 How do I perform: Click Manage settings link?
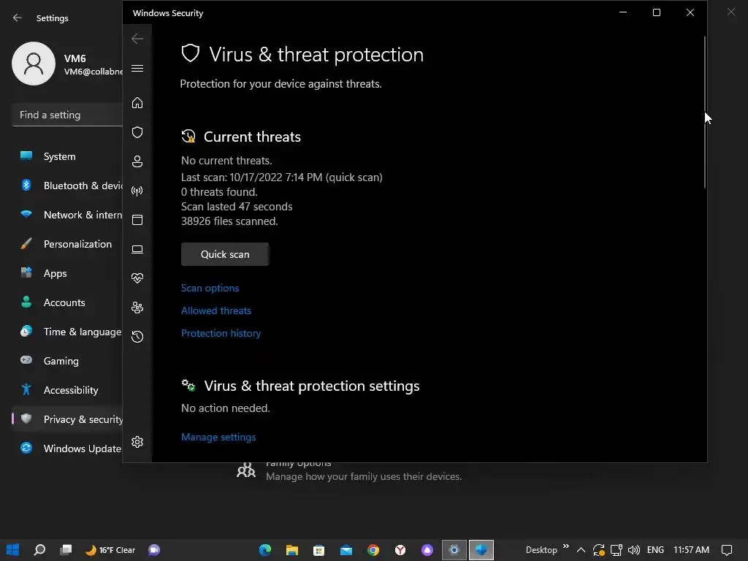point(218,437)
